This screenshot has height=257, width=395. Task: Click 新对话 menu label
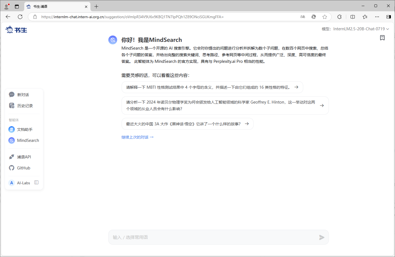pos(23,95)
